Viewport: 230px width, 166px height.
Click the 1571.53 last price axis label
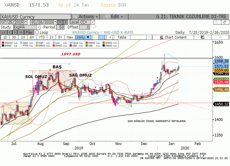(221, 66)
